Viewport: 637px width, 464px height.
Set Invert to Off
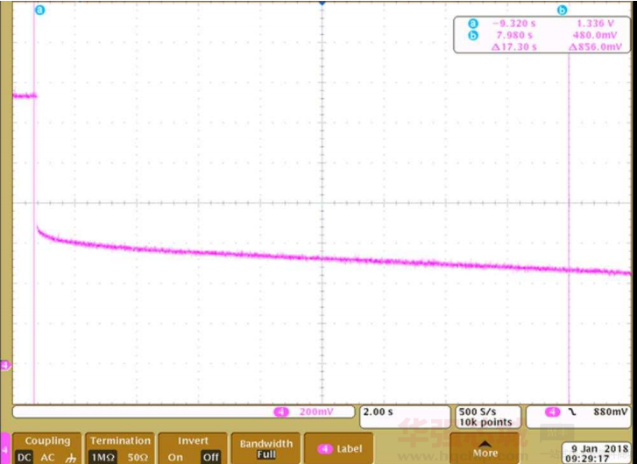pyautogui.click(x=210, y=457)
